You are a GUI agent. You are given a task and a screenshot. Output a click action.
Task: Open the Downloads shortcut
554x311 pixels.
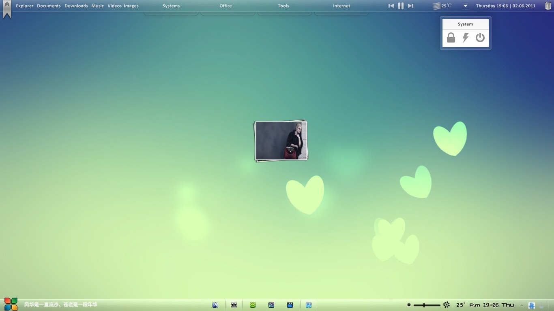pos(76,6)
